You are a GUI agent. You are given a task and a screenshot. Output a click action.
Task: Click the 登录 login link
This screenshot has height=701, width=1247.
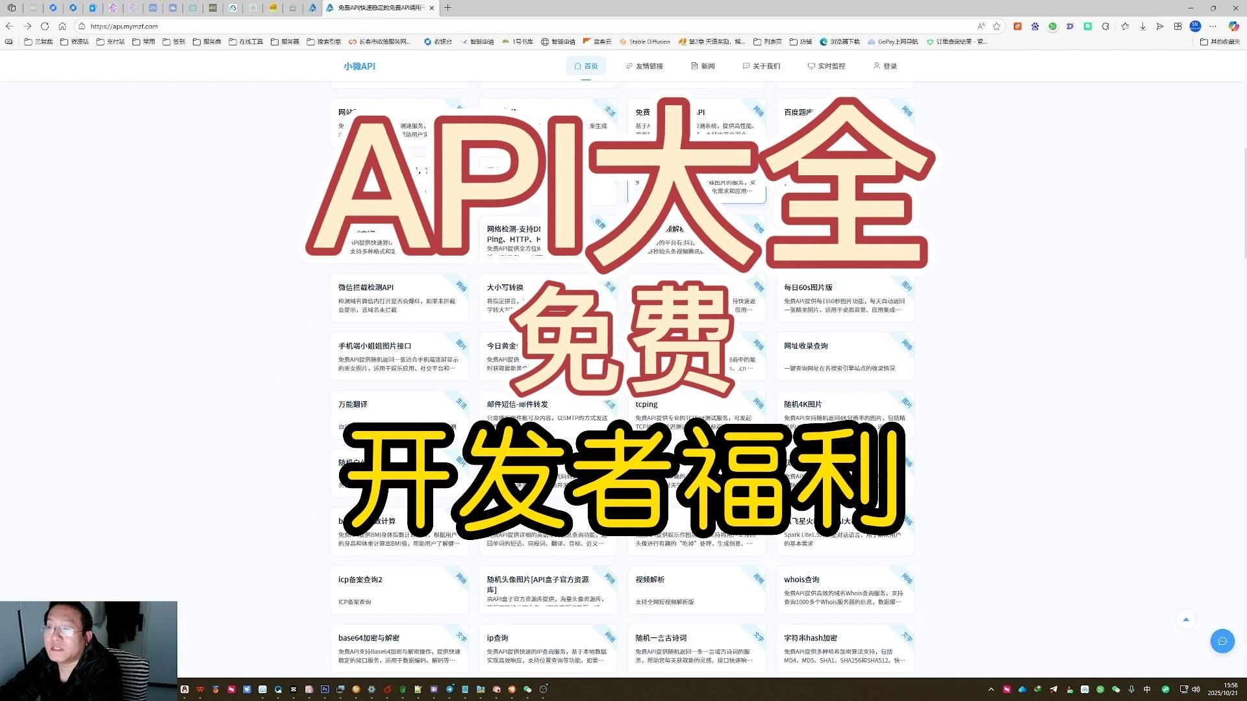[885, 66]
